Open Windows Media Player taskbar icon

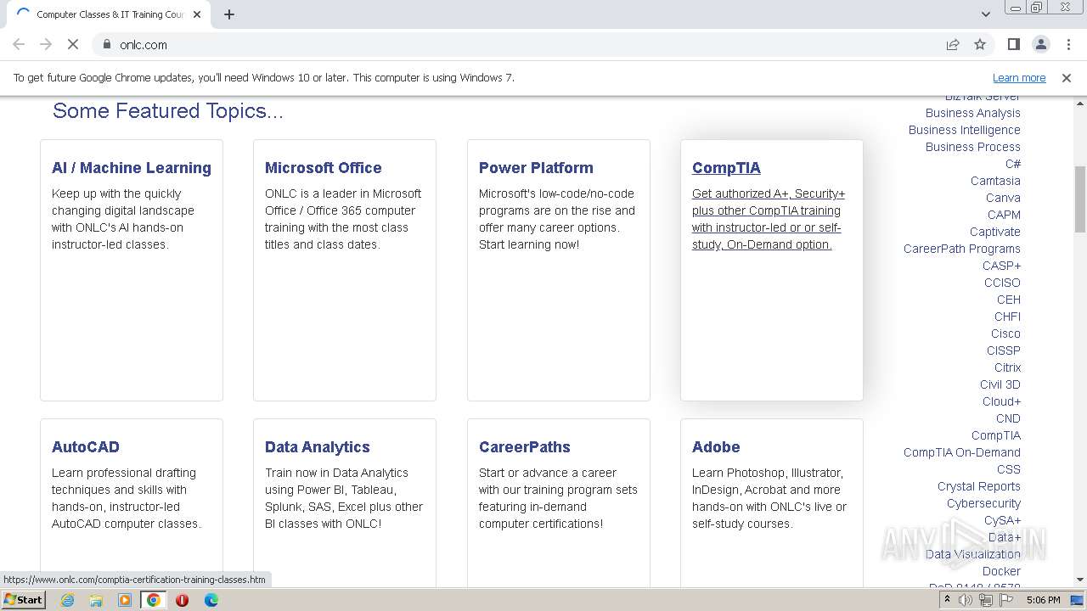125,600
